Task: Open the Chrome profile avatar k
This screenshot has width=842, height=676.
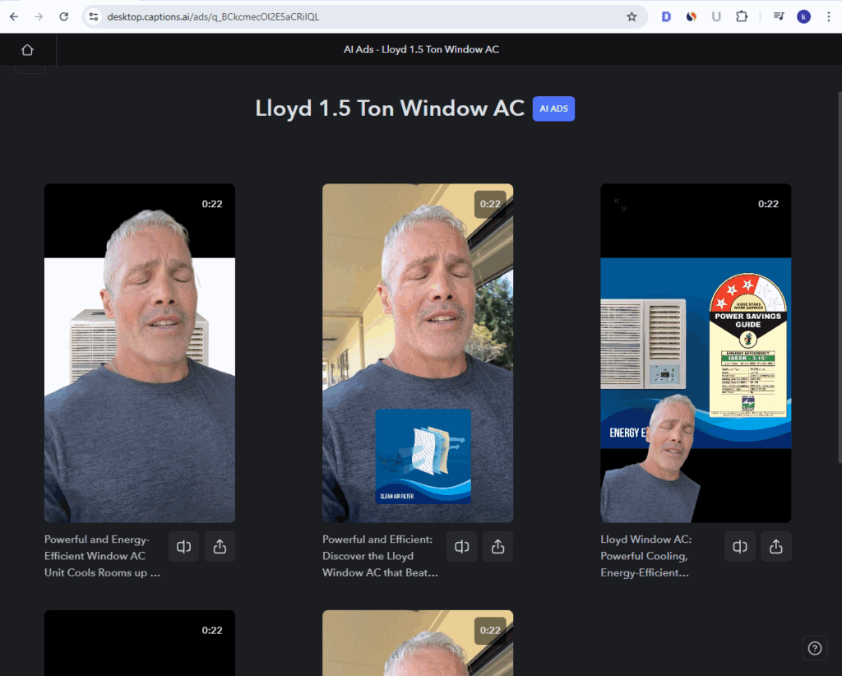Action: pos(804,16)
